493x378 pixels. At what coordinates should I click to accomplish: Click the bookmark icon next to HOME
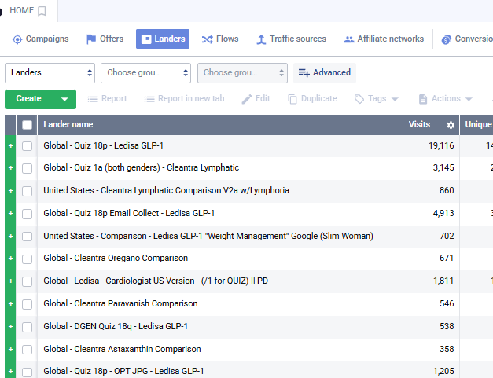[x=42, y=11]
